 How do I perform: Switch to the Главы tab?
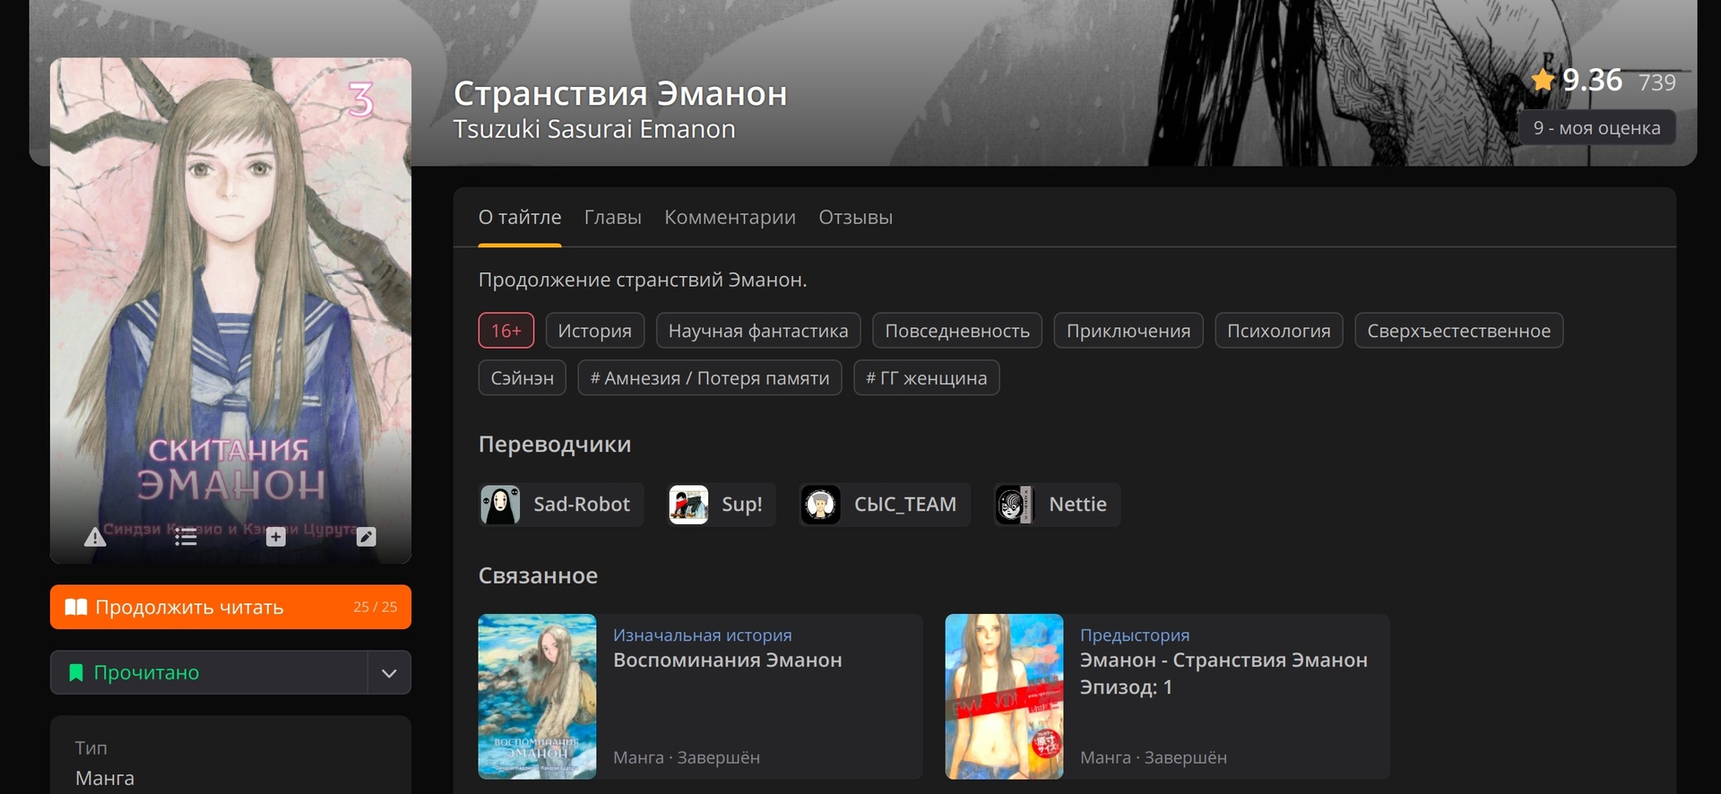tap(612, 218)
